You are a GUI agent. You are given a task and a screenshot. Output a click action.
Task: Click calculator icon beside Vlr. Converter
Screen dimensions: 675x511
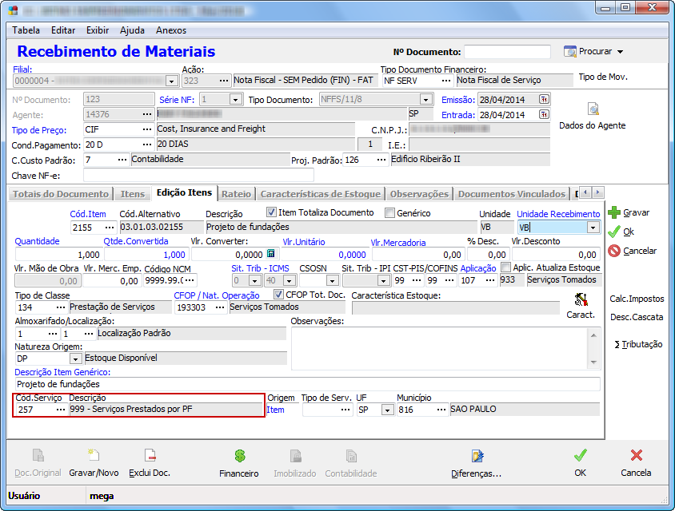270,254
